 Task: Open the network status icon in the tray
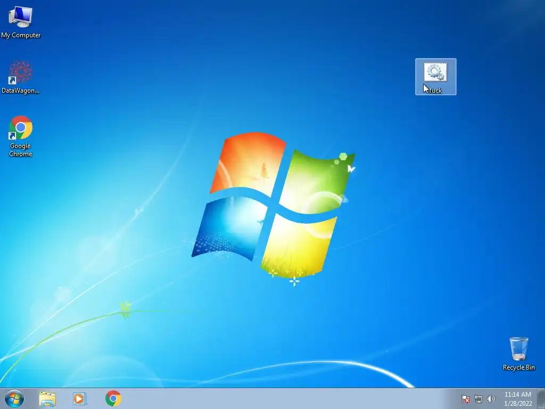click(478, 399)
